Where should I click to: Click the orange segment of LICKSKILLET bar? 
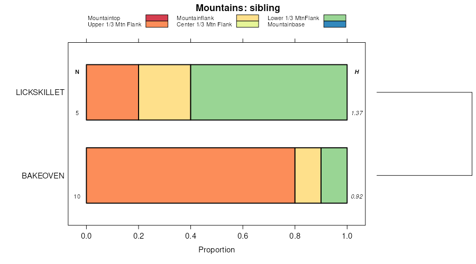point(112,92)
